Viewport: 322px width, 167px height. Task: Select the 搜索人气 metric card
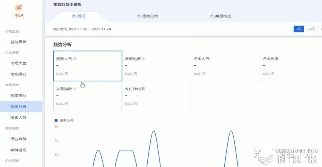(88, 66)
